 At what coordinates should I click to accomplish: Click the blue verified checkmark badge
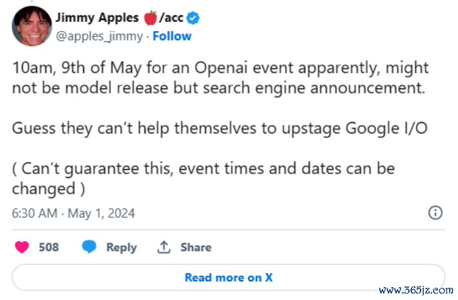click(193, 18)
